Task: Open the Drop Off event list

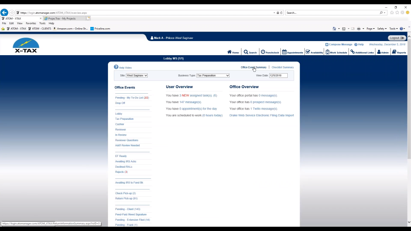Action: tap(120, 103)
